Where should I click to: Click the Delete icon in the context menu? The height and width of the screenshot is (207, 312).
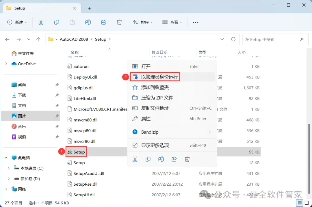point(187,159)
